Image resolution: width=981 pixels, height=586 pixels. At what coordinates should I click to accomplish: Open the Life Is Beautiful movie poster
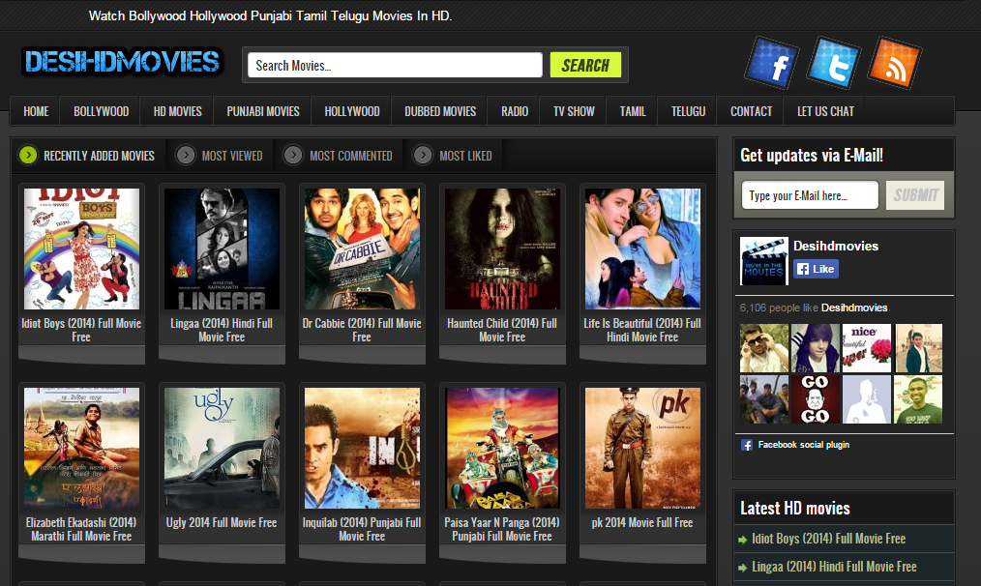(642, 249)
